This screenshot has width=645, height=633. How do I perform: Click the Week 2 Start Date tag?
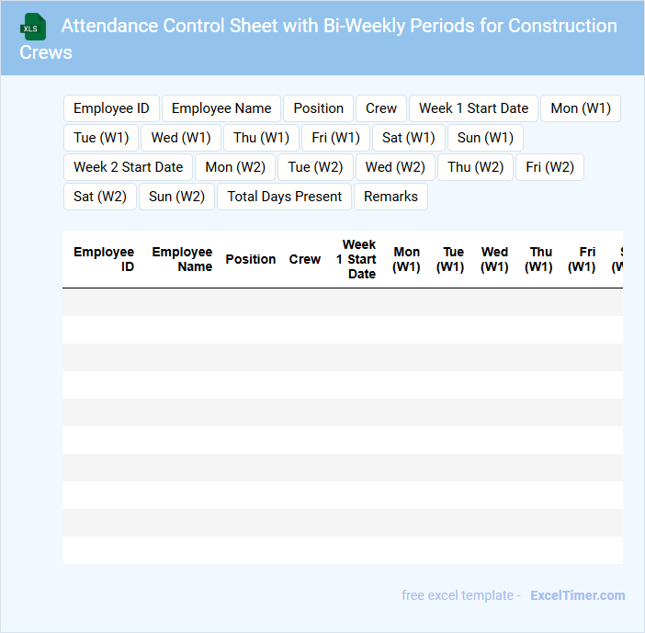pyautogui.click(x=128, y=167)
